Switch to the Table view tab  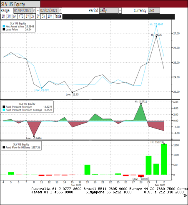(58, 17)
